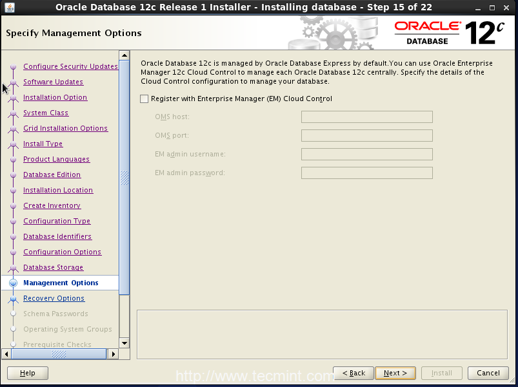Open the Configuration Options step
518x387 pixels.
click(x=62, y=252)
